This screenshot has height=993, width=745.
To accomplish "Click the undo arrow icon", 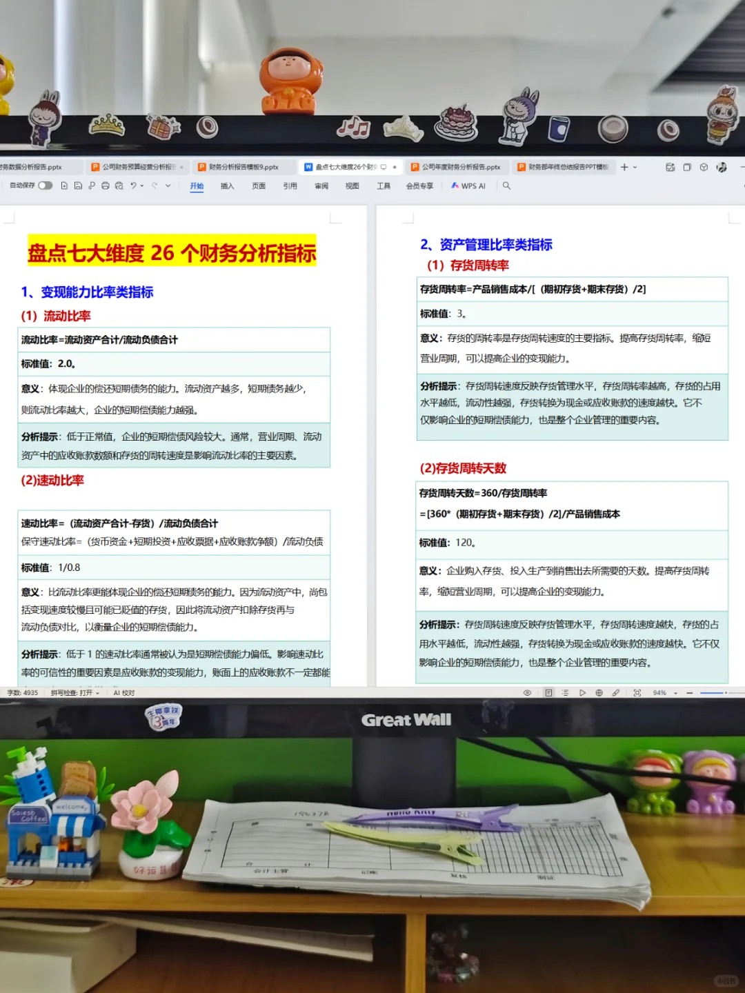I will click(133, 185).
